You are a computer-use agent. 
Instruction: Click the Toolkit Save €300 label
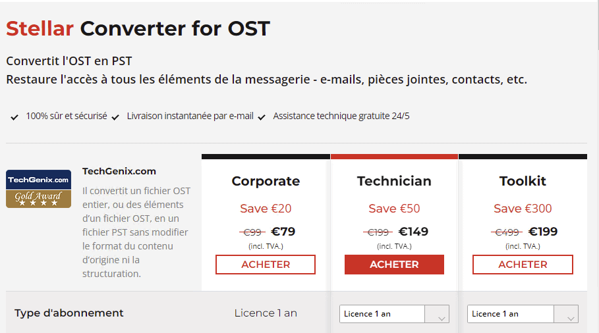pyautogui.click(x=523, y=209)
